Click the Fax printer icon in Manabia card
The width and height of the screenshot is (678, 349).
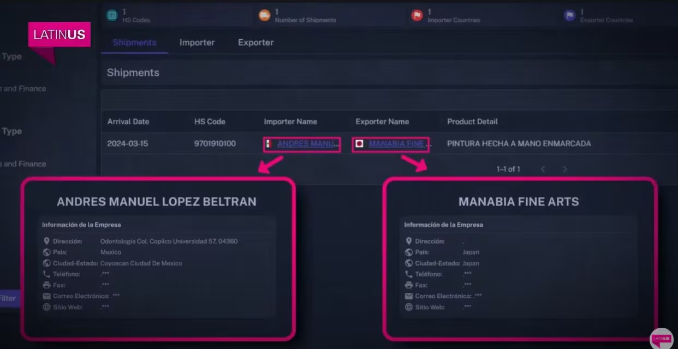pos(409,285)
